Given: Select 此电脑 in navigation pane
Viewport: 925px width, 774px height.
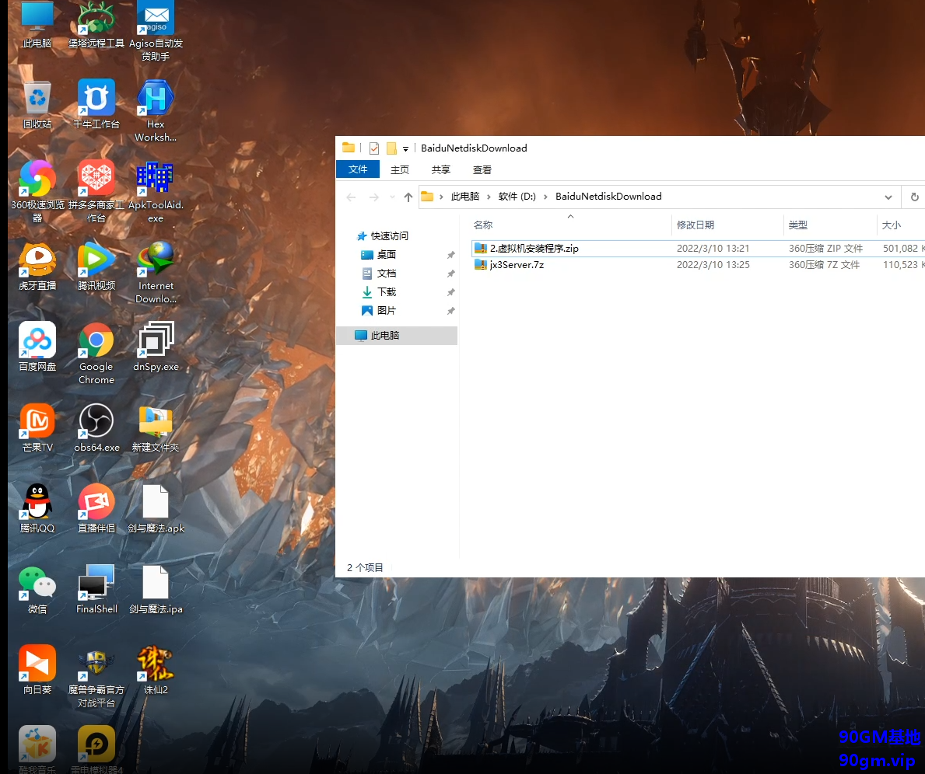Looking at the screenshot, I should (397, 336).
